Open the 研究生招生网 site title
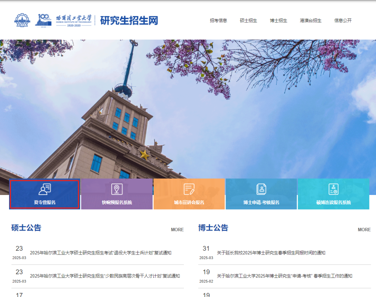The width and height of the screenshot is (376, 297). 129,21
